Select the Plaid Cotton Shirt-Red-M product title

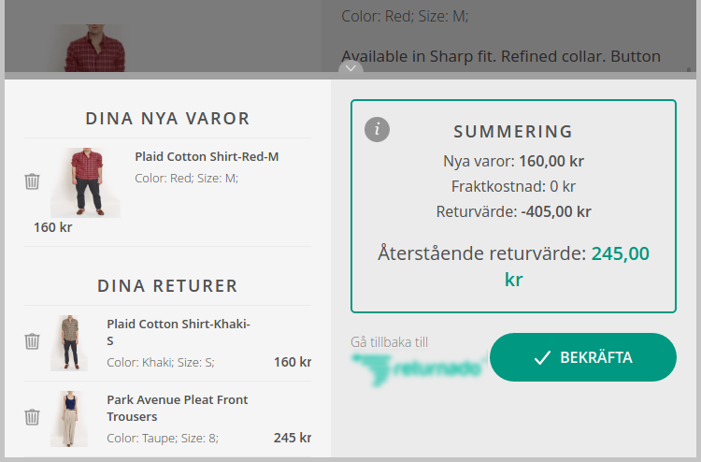pos(207,156)
